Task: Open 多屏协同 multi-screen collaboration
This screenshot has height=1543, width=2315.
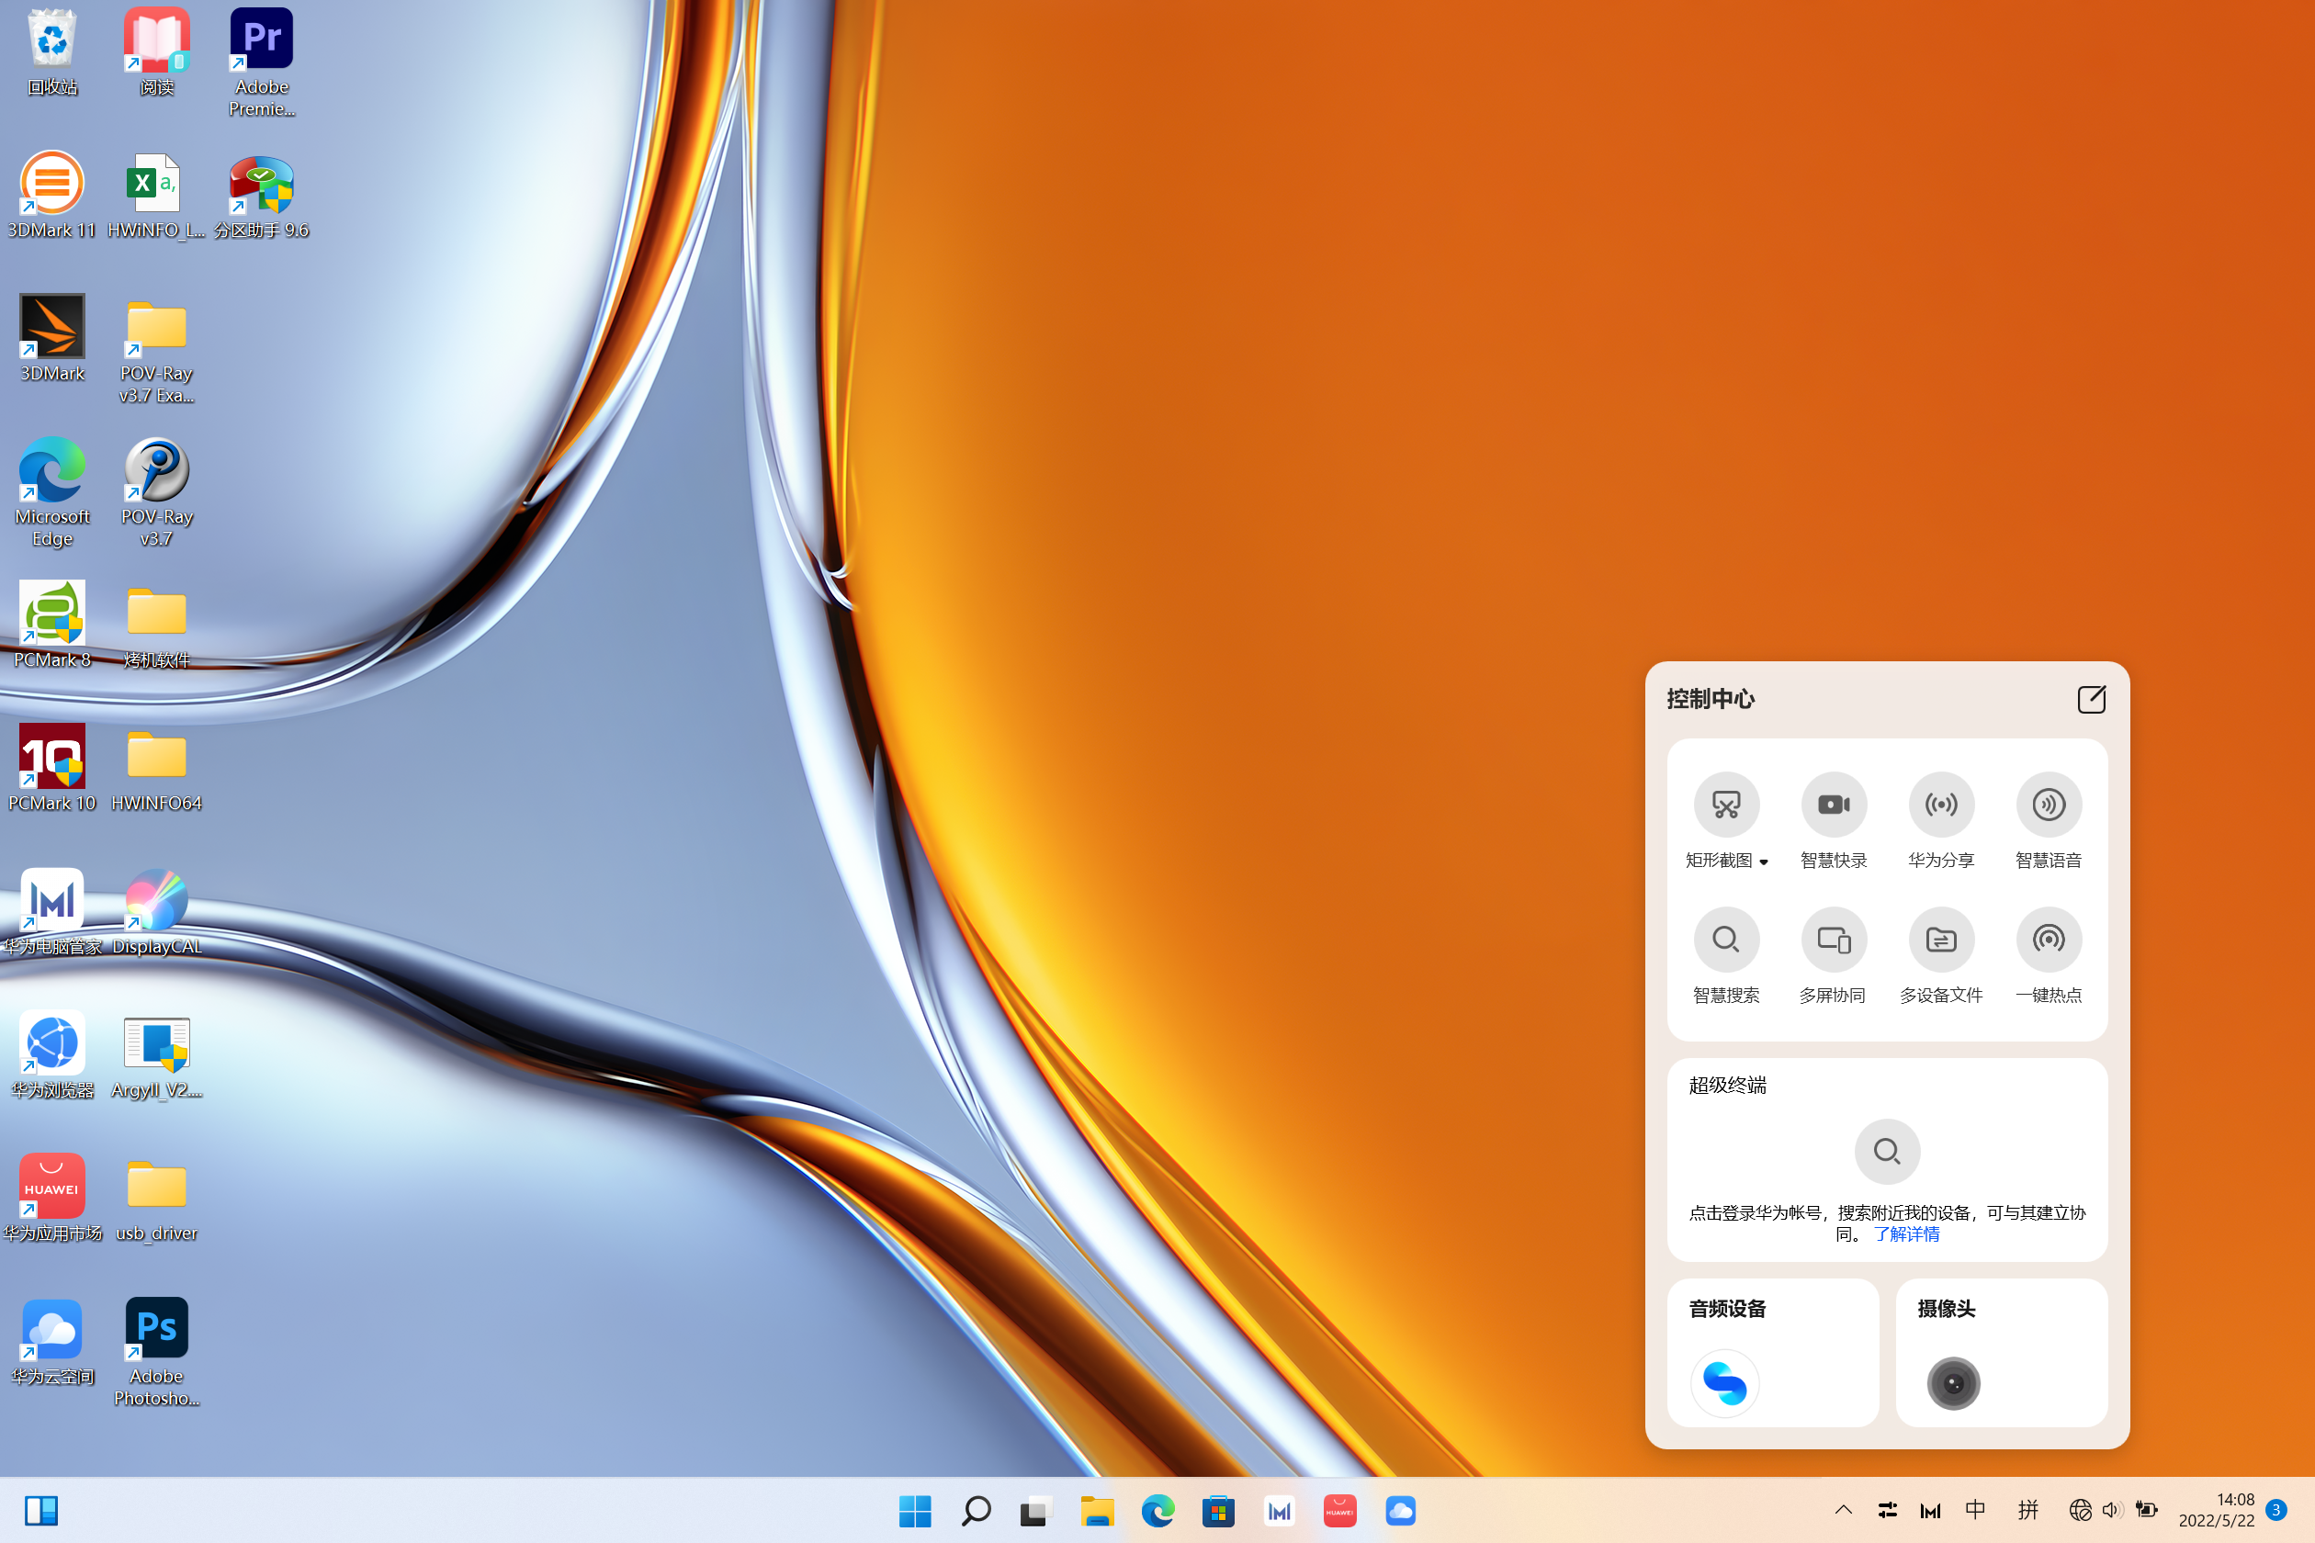Action: [1833, 939]
